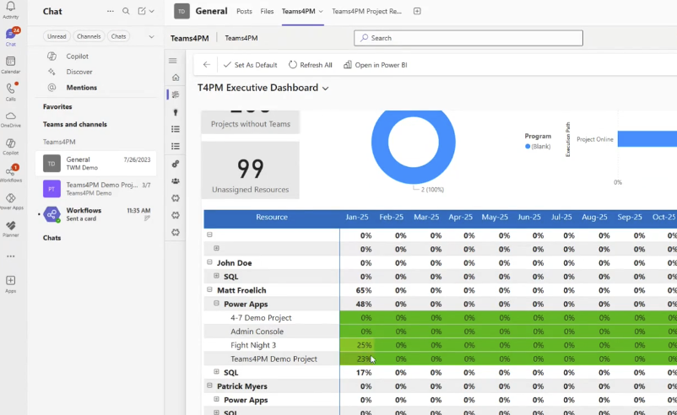
Task: Click the hamburger menu in Teams4PM sidebar
Action: (173, 61)
